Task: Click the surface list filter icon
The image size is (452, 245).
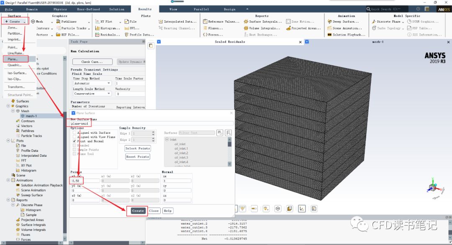Action: 220,133
